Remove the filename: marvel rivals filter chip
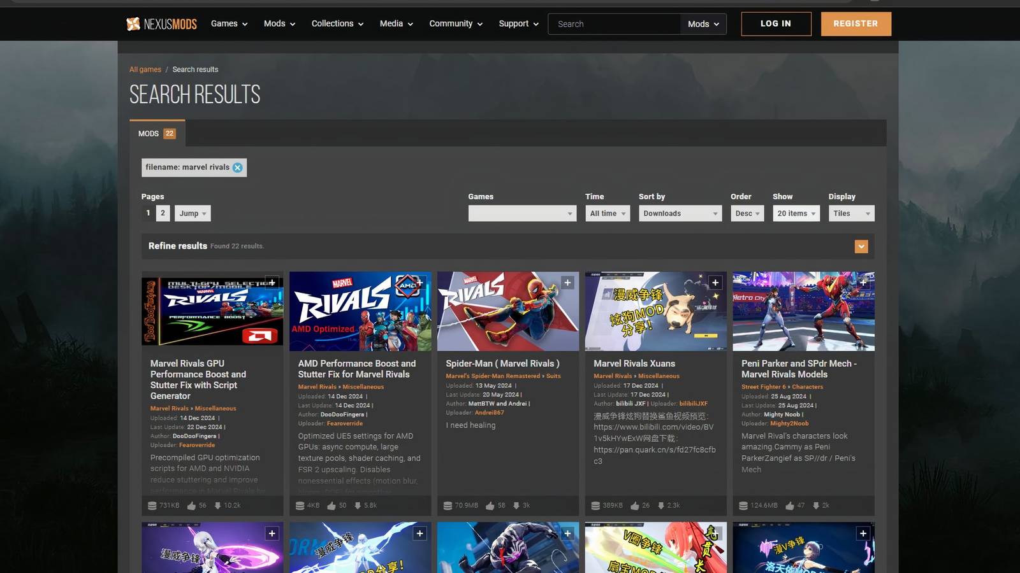The image size is (1020, 573). point(238,167)
